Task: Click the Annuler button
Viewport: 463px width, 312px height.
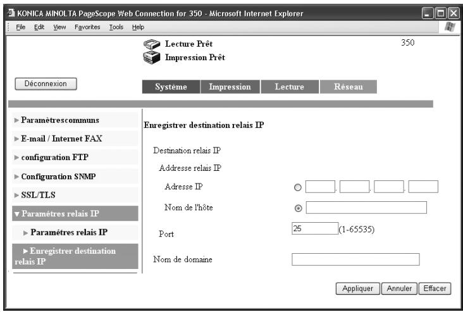Action: pos(399,289)
